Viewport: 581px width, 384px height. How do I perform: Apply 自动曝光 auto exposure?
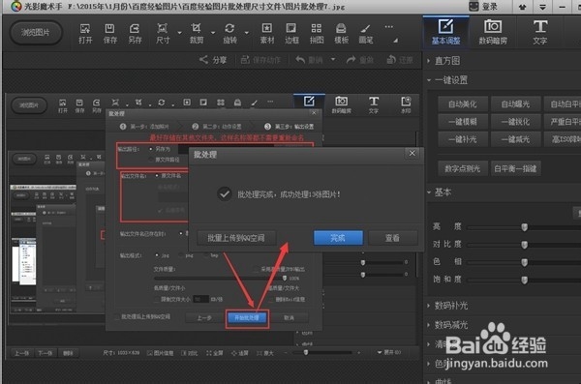click(515, 104)
